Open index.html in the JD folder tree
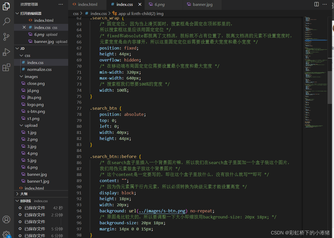Viewport: 334px width, 238px height. (x=41, y=188)
